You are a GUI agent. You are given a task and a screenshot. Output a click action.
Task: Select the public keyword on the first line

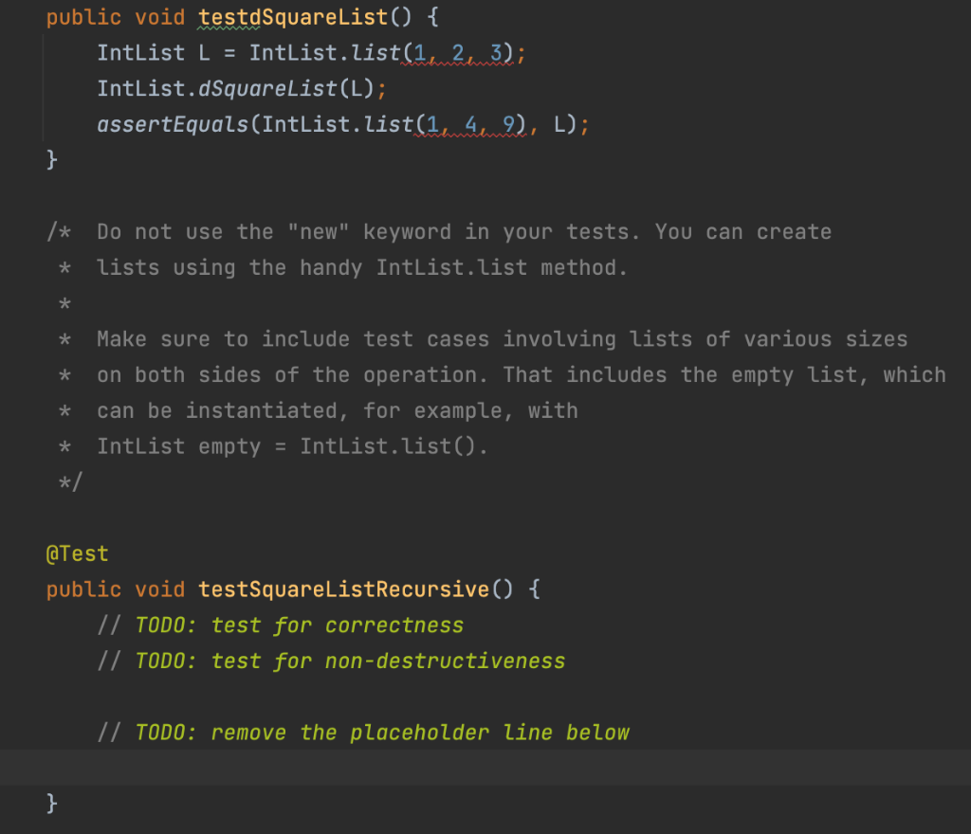tap(83, 17)
